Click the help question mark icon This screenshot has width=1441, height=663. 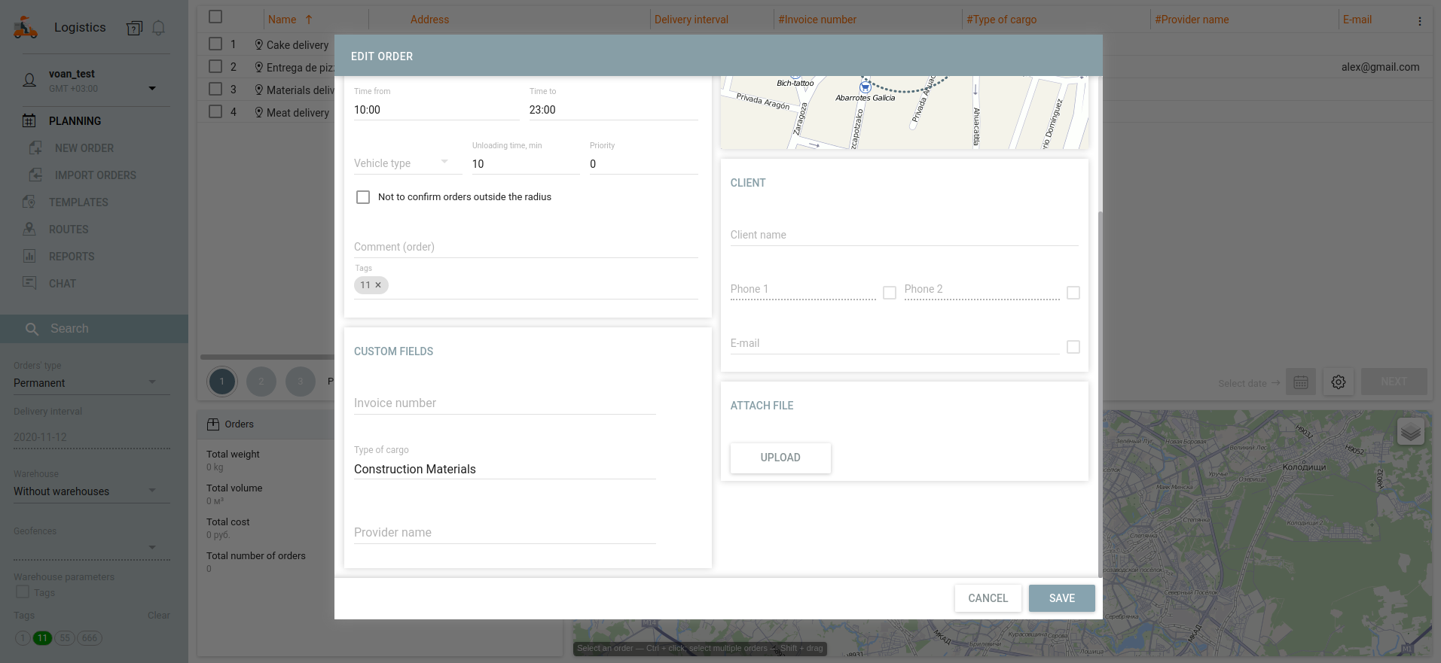pyautogui.click(x=134, y=29)
